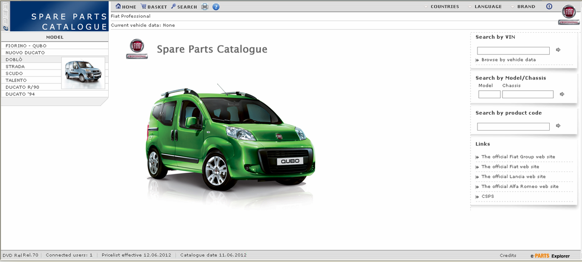Open Browse by vehicle data link

point(508,60)
